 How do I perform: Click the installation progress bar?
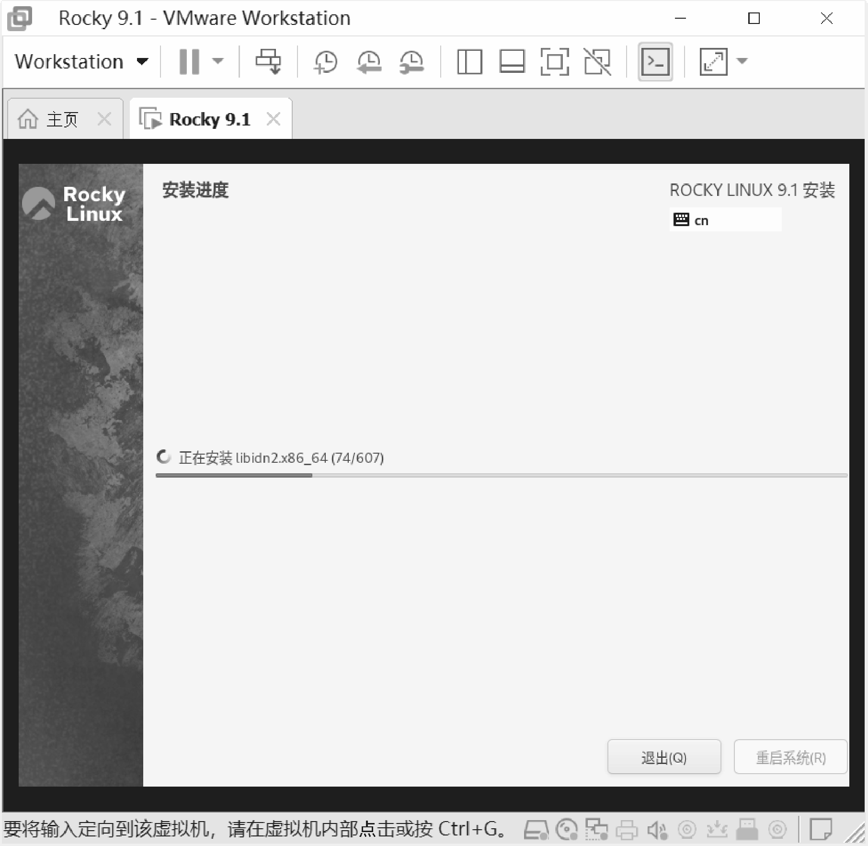[x=501, y=475]
